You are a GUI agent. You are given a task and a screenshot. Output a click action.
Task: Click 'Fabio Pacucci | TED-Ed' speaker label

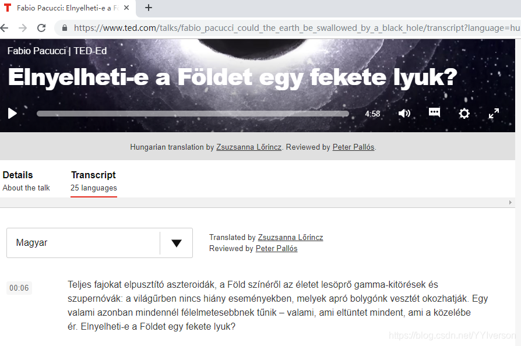57,51
